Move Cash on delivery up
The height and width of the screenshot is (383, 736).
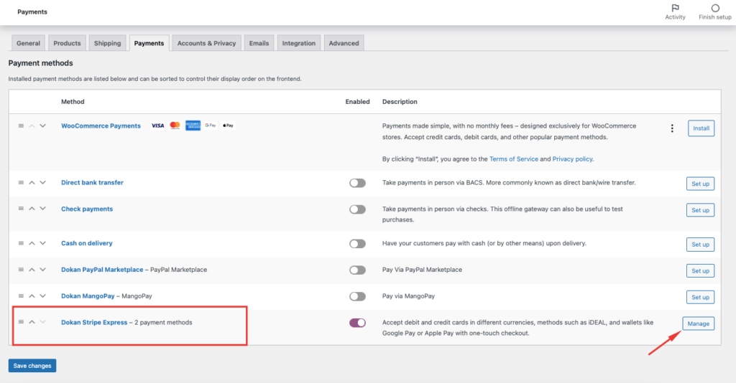point(32,243)
